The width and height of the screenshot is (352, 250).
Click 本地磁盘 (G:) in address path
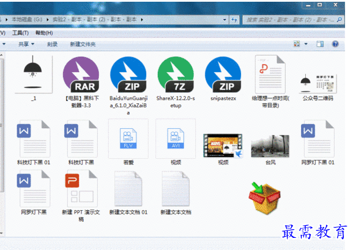(27, 20)
